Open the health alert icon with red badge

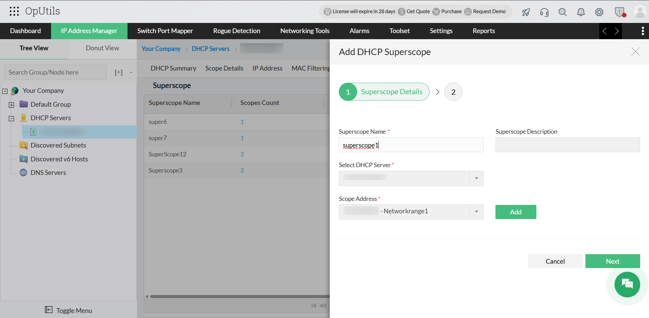(620, 12)
